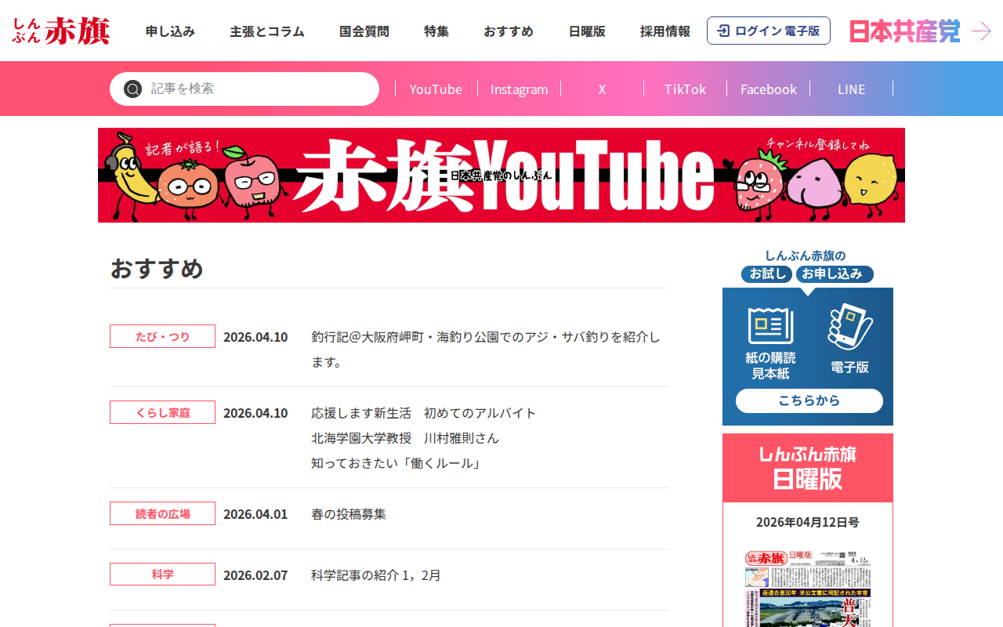Image resolution: width=1003 pixels, height=627 pixels.
Task: Open the Instagram link
Action: [519, 89]
